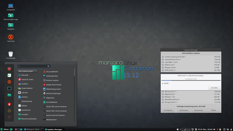The image size is (233, 131).
Task: Switch to the Manjaro Welcome taskbar window
Action: pyautogui.click(x=33, y=129)
